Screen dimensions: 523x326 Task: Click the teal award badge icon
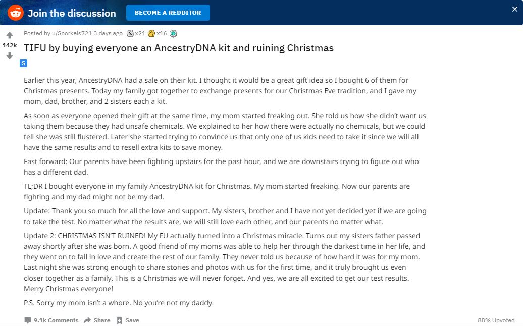[173, 33]
